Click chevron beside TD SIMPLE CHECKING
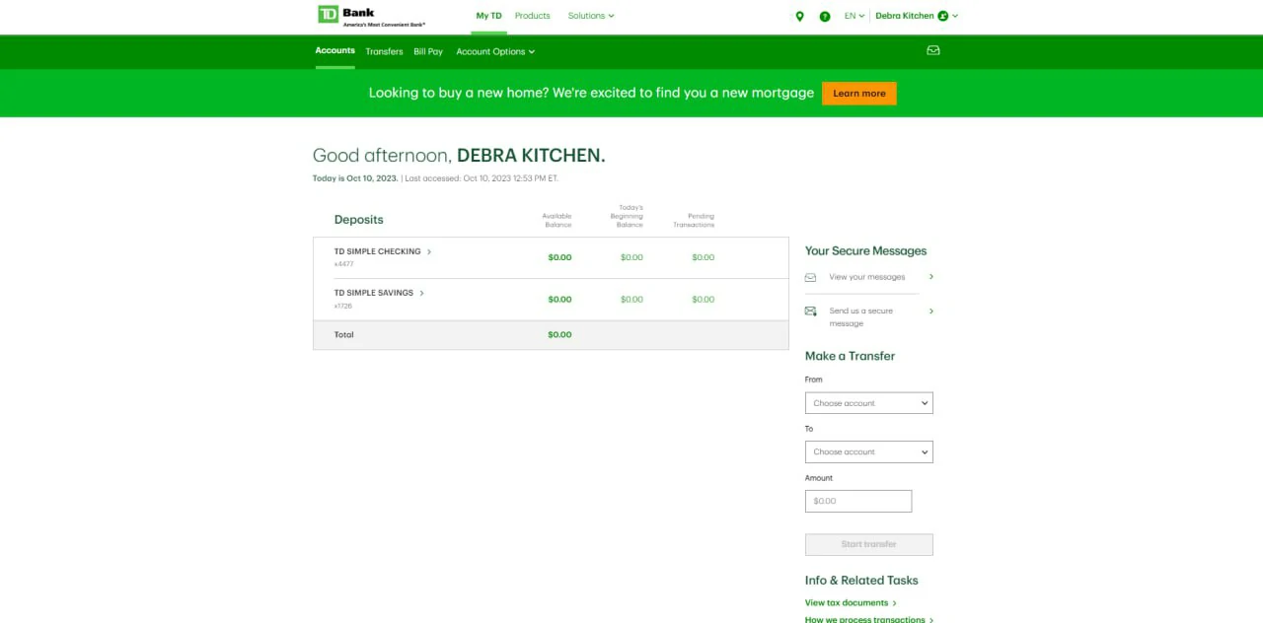The height and width of the screenshot is (623, 1263). tap(429, 251)
